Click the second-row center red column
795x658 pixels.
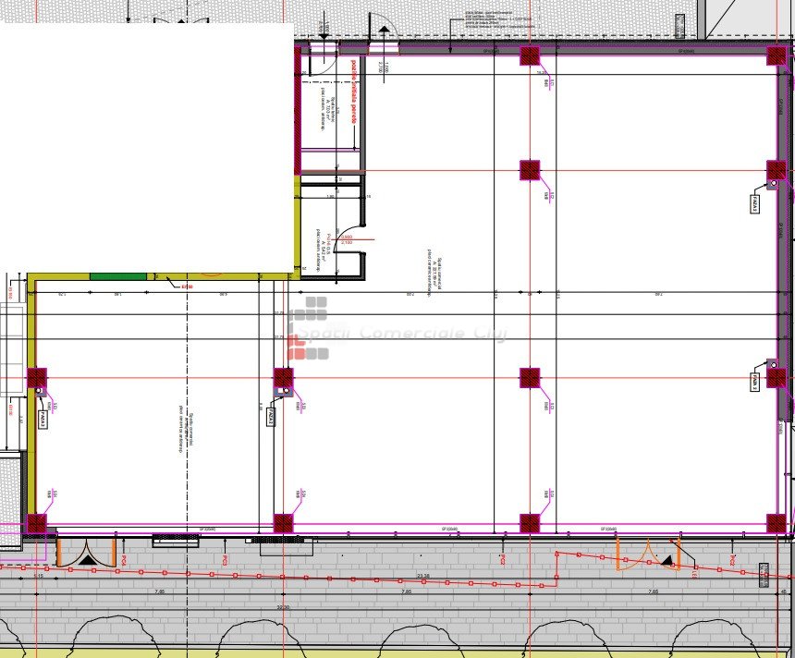tap(529, 170)
